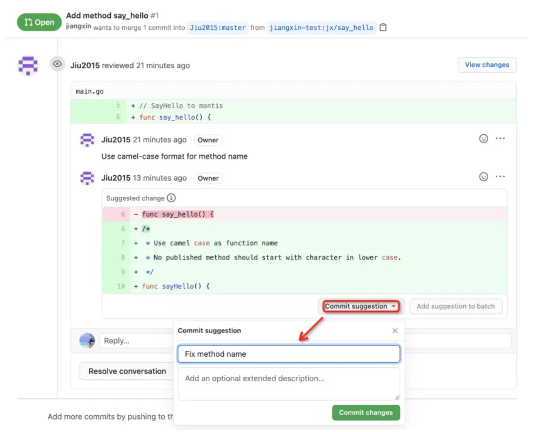Click the Open pull request status badge
The height and width of the screenshot is (432, 533).
[x=39, y=22]
